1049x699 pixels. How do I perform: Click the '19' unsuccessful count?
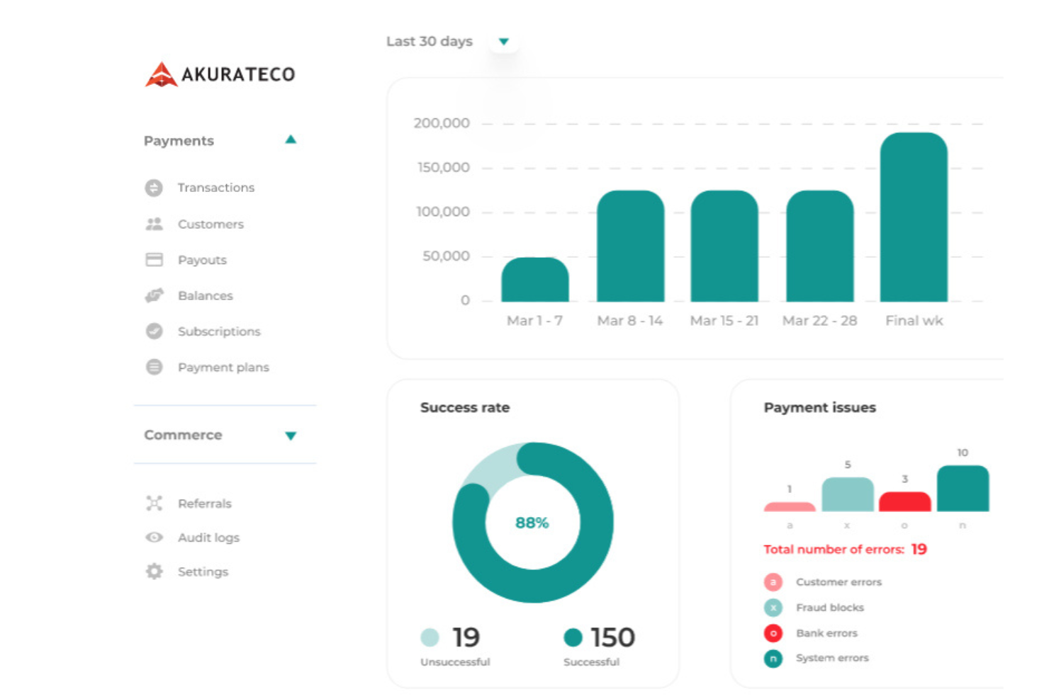coord(466,637)
